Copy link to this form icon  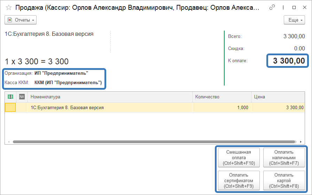pyautogui.click(x=272, y=8)
